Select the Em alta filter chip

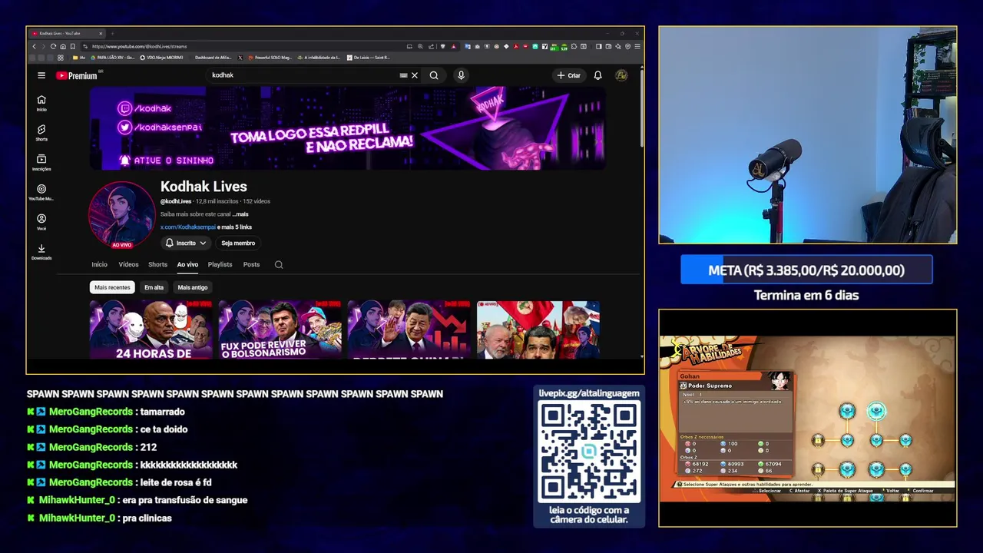tap(154, 287)
